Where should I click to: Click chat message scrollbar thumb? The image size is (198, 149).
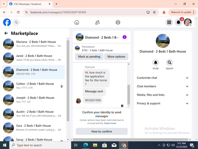coord(129,95)
